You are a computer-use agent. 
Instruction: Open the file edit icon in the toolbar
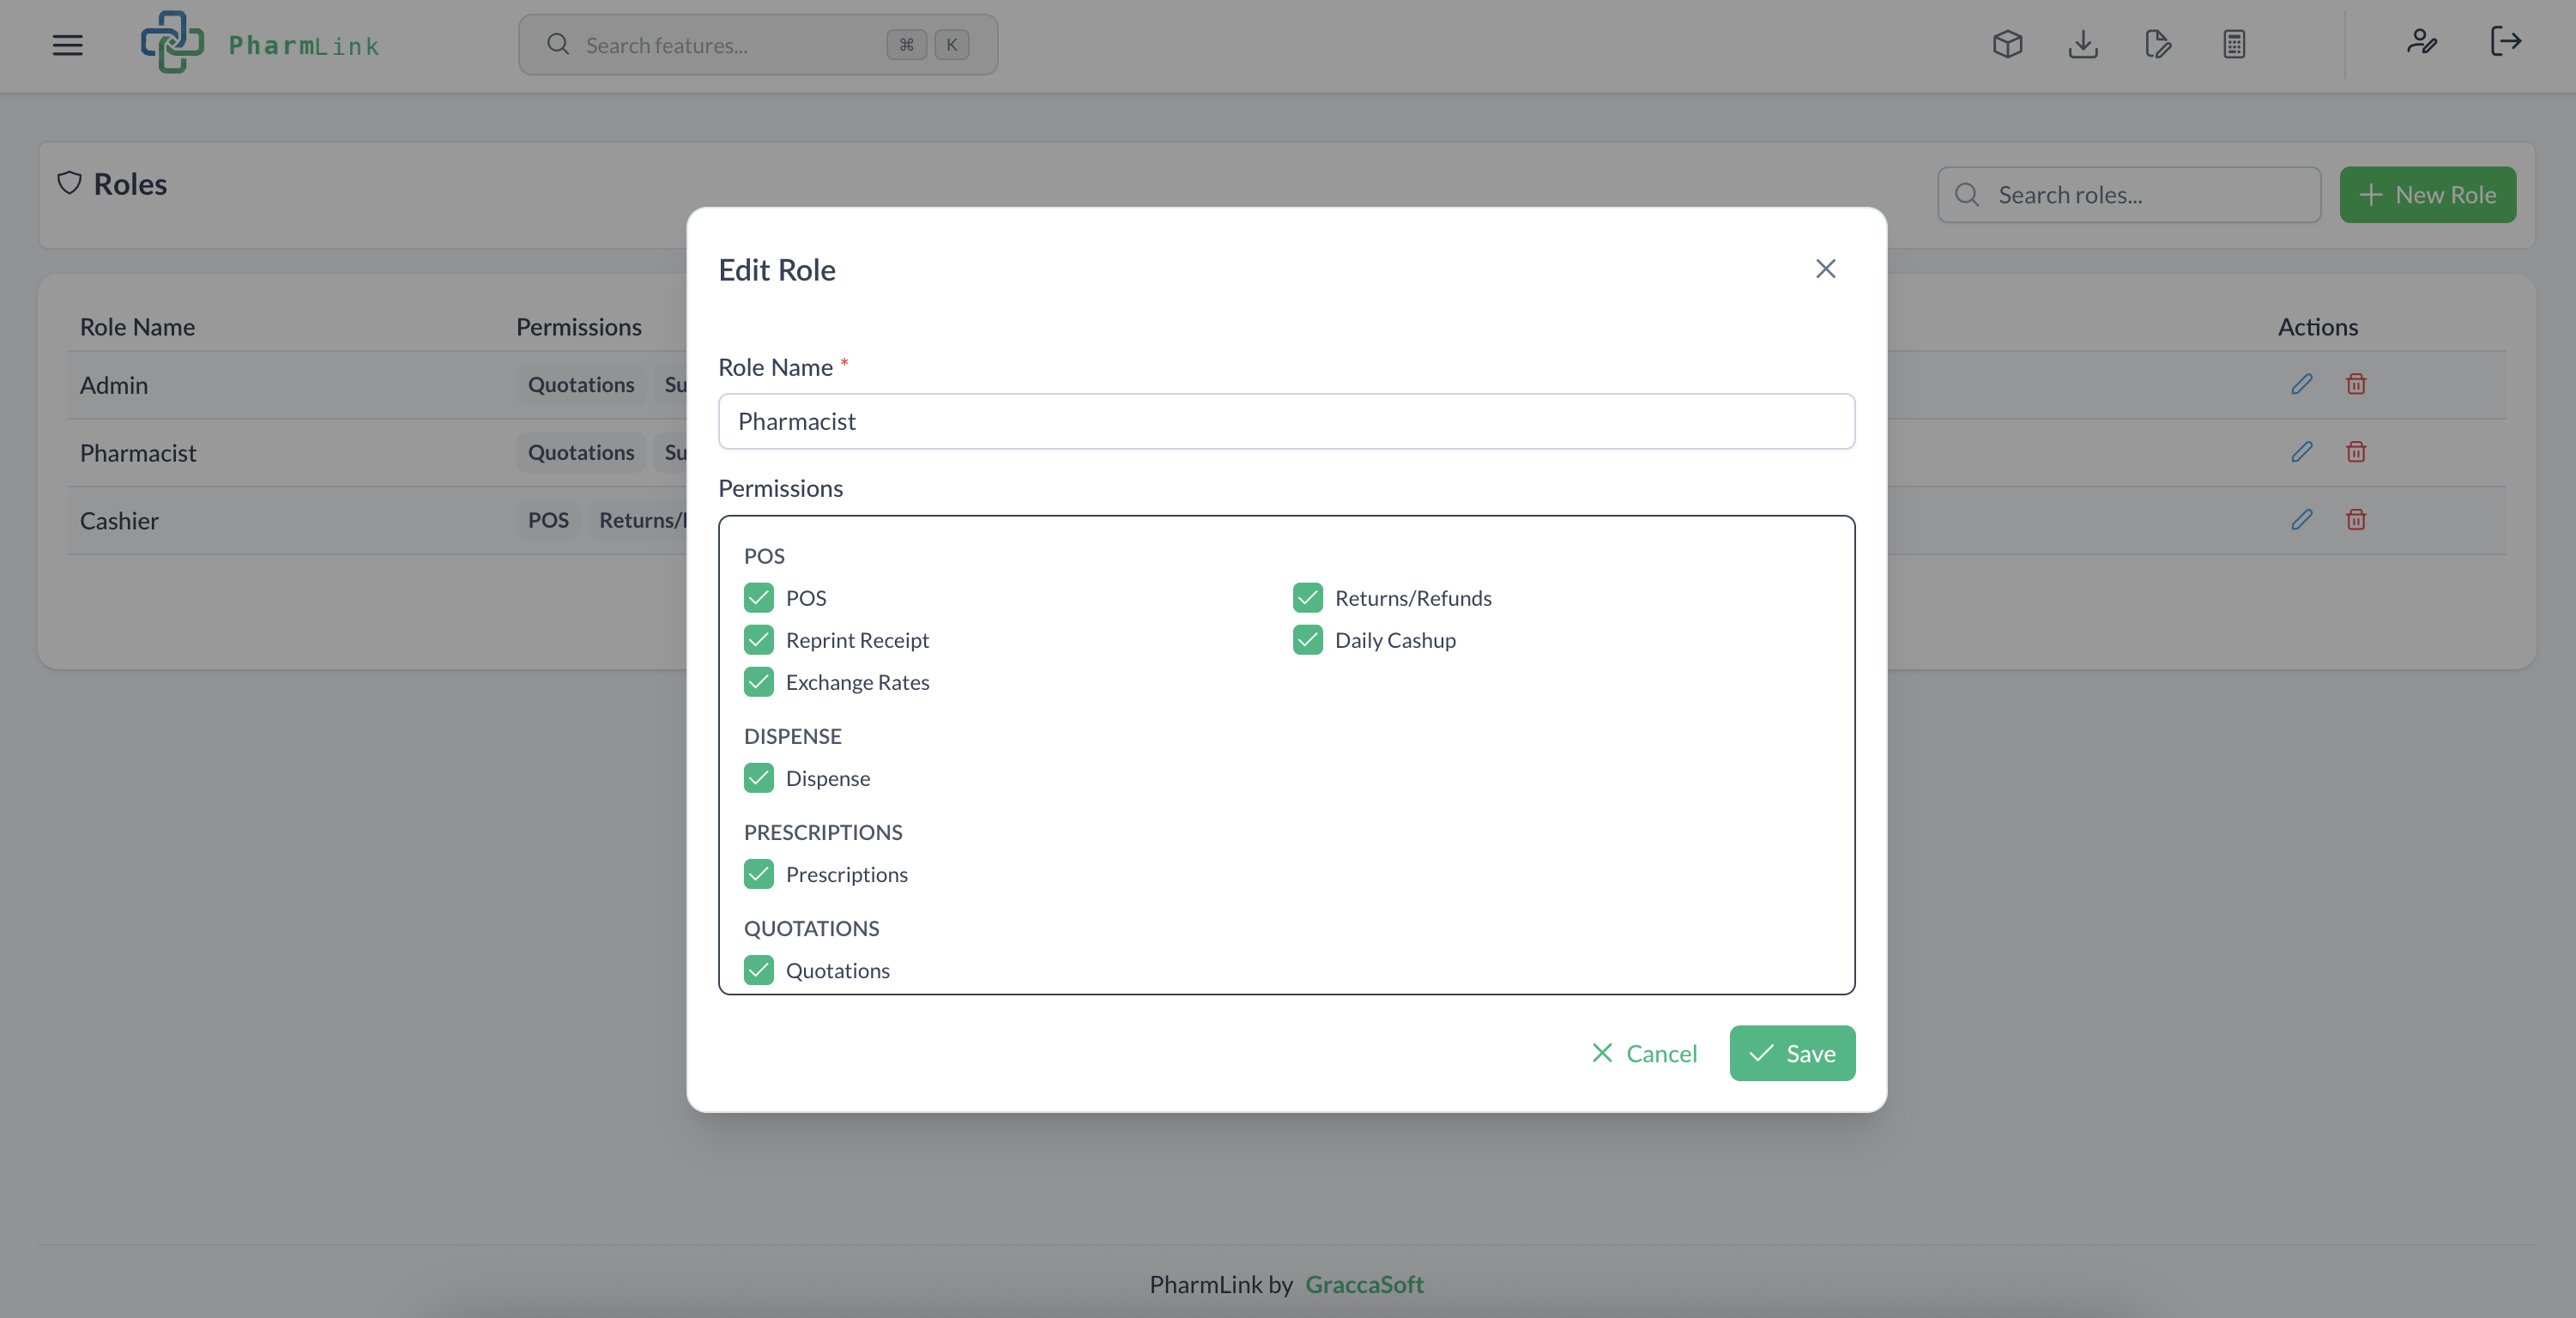point(2158,43)
